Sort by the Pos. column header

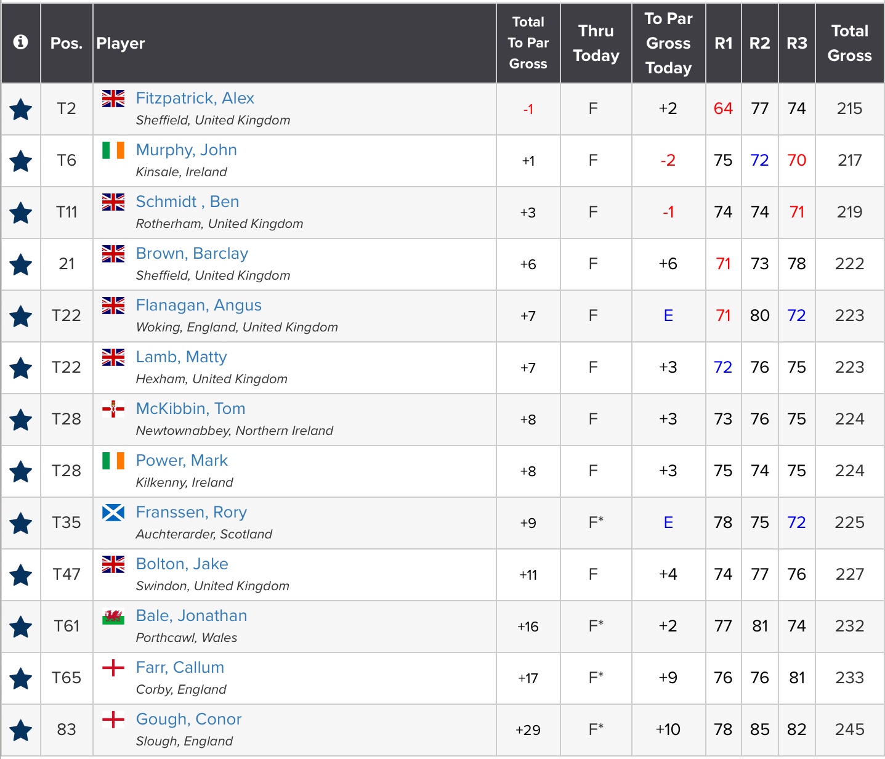pos(67,43)
